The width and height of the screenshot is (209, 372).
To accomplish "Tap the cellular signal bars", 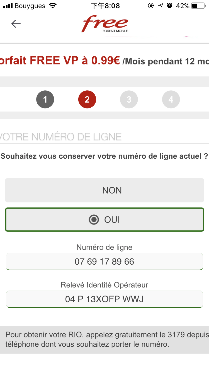I will pyautogui.click(x=8, y=6).
